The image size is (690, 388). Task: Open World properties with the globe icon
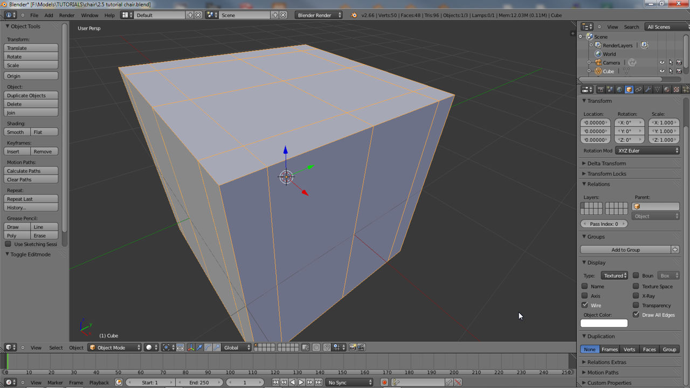(619, 89)
